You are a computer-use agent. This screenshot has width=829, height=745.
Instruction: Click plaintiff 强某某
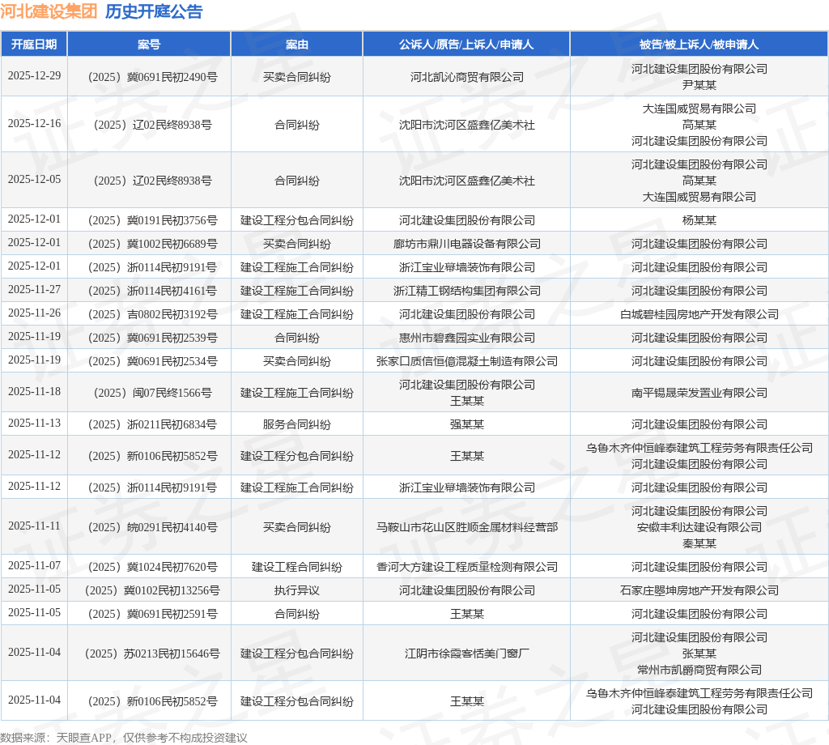click(467, 424)
